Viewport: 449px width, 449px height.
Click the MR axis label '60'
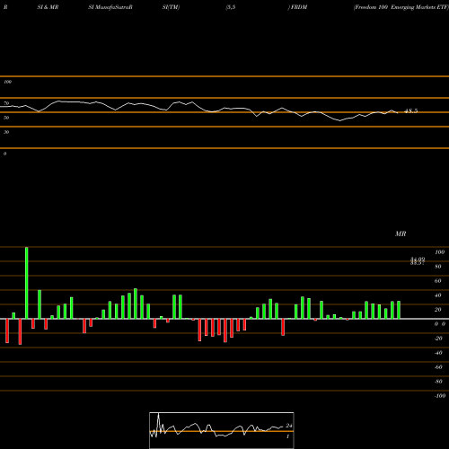coord(438,281)
